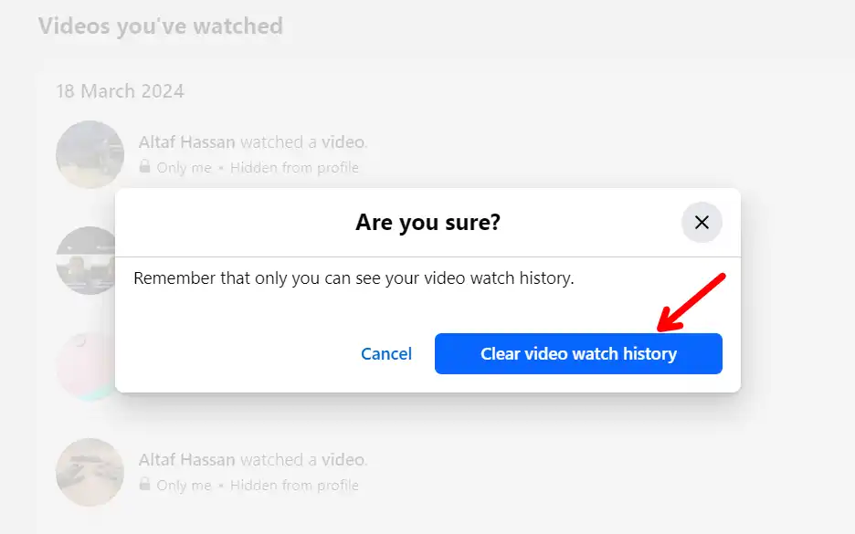Open the first video thumbnail under 18 March

click(x=90, y=154)
